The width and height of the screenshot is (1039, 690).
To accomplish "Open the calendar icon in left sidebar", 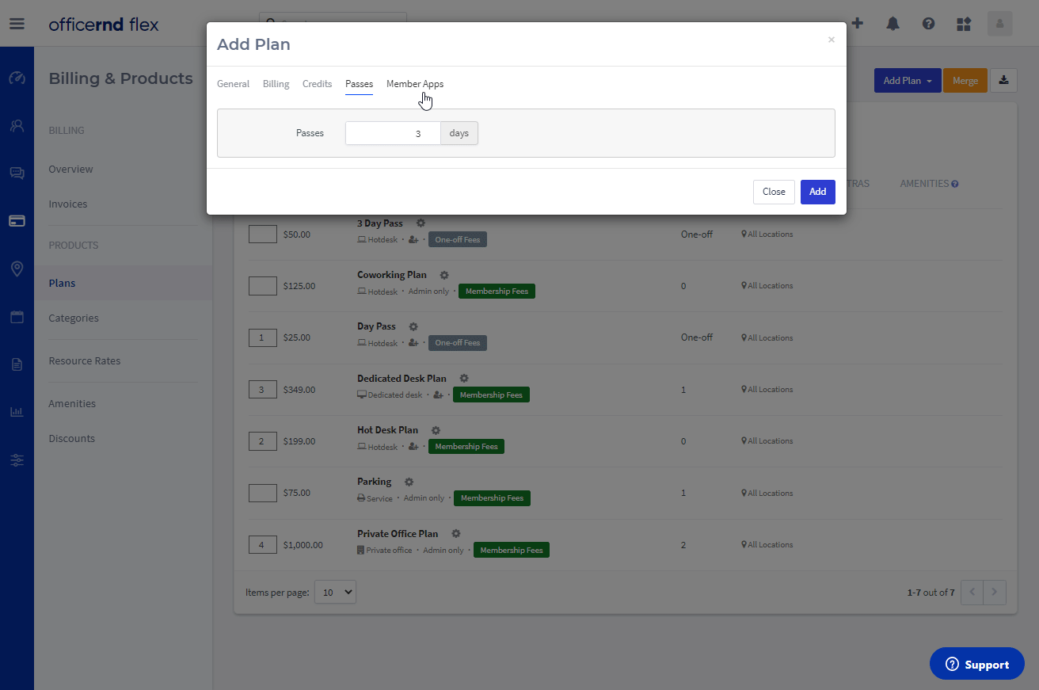I will pos(17,317).
